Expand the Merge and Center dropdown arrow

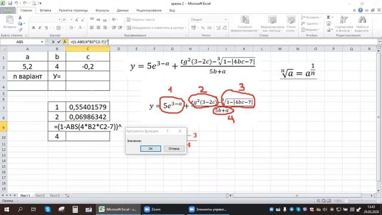point(186,28)
